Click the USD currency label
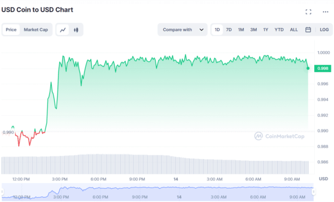Screen dimensions: 334x202 [x=324, y=179]
